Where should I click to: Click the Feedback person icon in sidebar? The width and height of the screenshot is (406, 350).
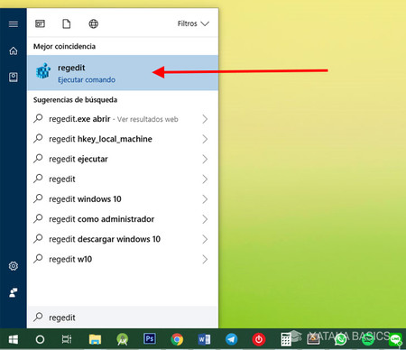(14, 292)
